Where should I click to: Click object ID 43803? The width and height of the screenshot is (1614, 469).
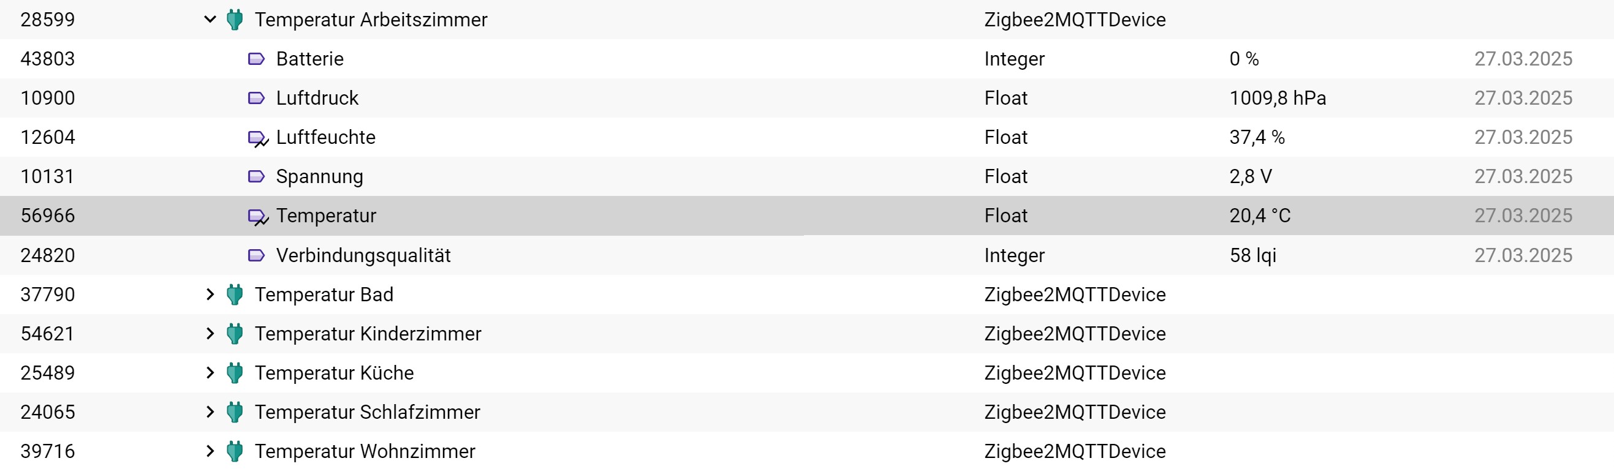click(x=48, y=59)
